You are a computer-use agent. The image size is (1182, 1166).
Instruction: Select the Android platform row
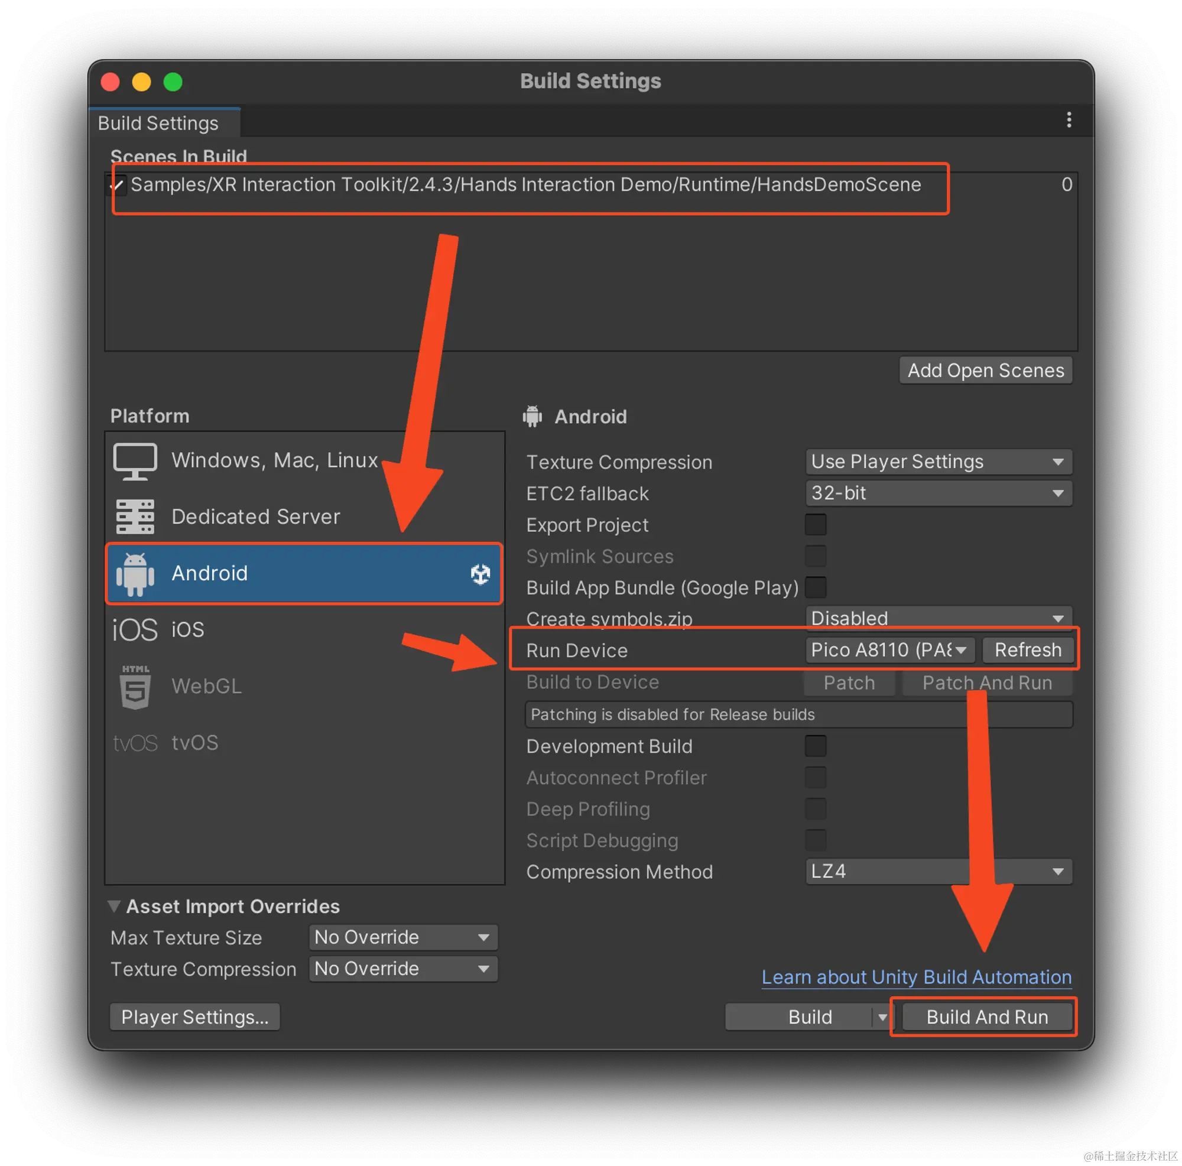point(305,573)
